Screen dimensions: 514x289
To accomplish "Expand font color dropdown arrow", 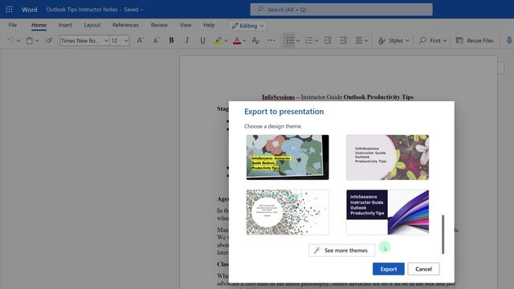I will coord(244,41).
